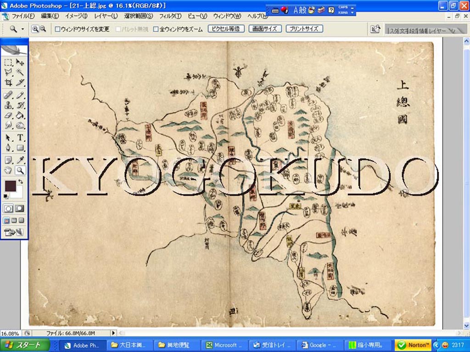Click the IME help question icon

coord(331,10)
